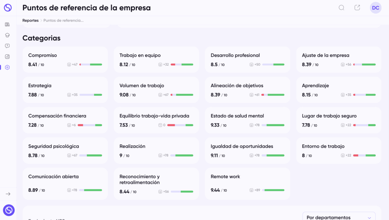The width and height of the screenshot is (389, 220).
Task: Open the Por departamentos dropdown
Action: [339, 216]
